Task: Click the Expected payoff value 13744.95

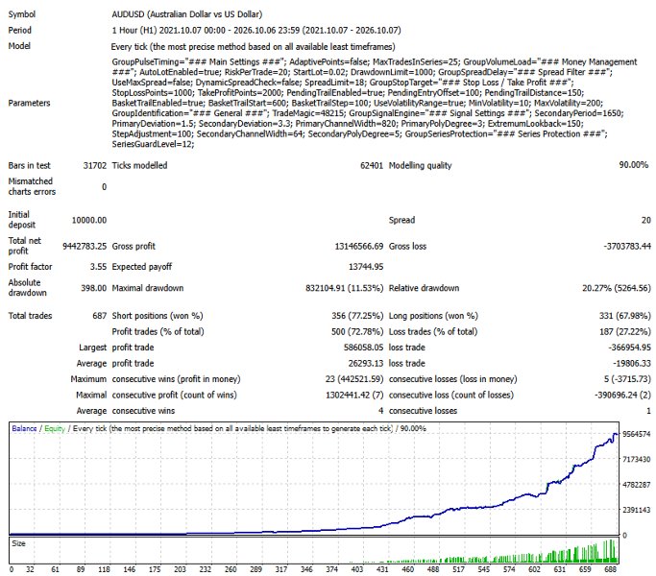Action: pos(366,267)
